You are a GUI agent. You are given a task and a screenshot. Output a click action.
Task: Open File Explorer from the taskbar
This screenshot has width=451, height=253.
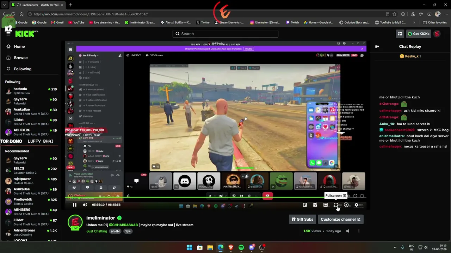pyautogui.click(x=210, y=247)
